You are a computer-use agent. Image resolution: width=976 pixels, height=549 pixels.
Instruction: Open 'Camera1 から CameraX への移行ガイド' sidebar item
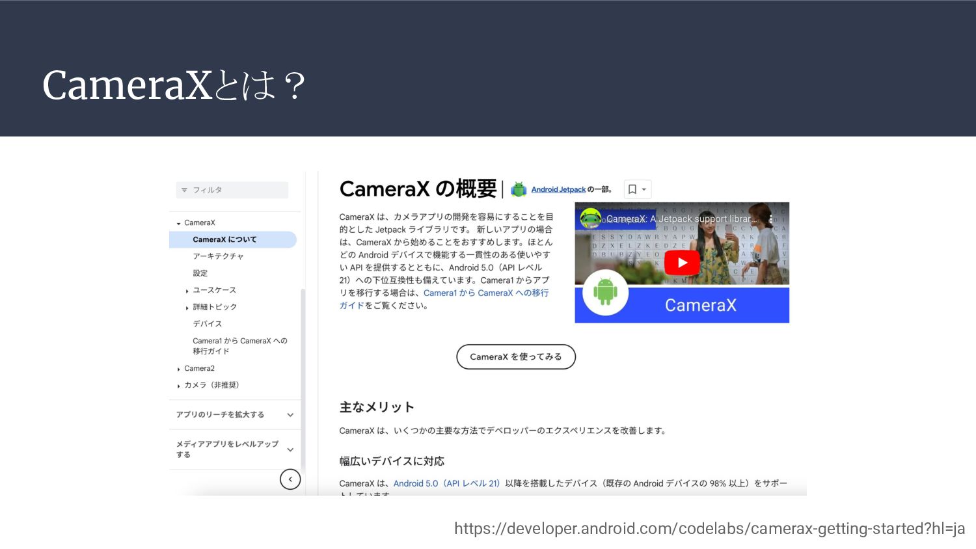pos(239,346)
